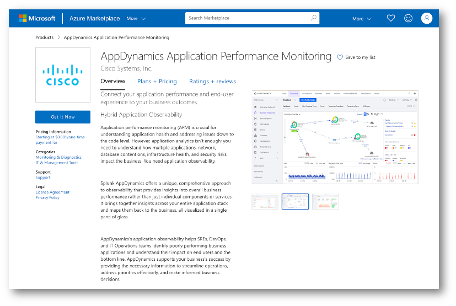Click the Categories label
Screen dimensions: 456x306
click(x=45, y=152)
